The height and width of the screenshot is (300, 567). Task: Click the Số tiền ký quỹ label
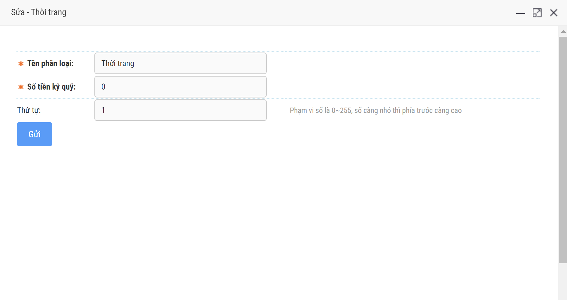click(x=51, y=87)
